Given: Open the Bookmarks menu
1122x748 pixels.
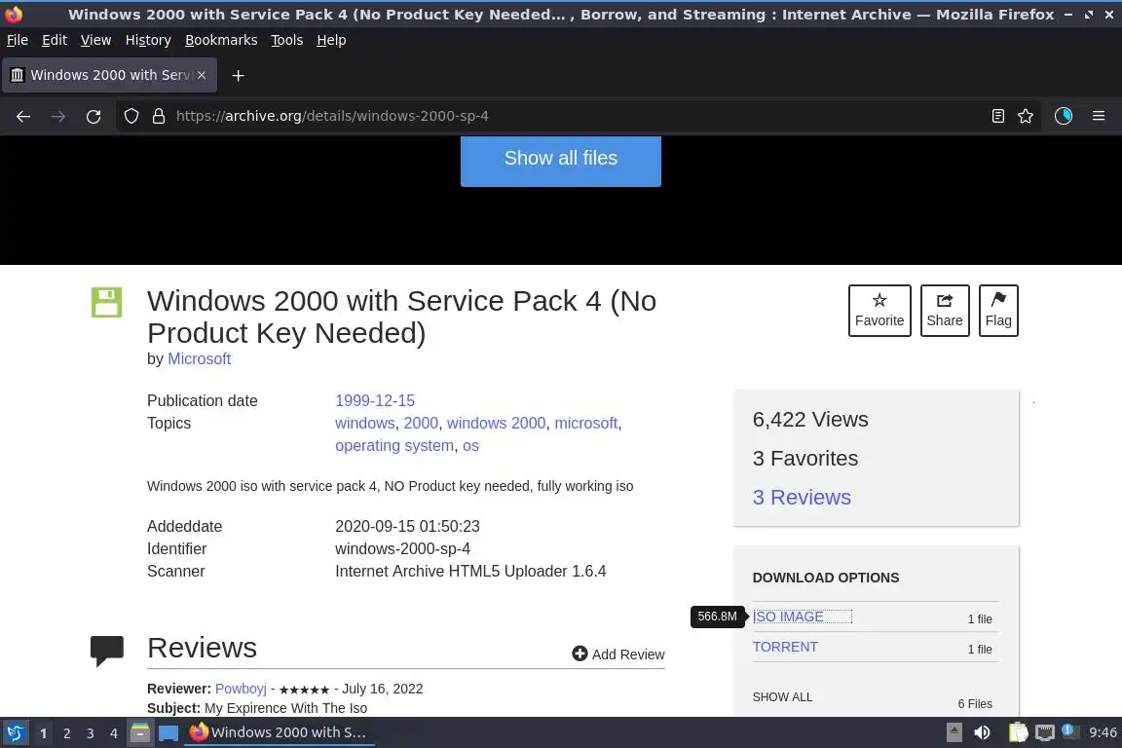Looking at the screenshot, I should [221, 40].
